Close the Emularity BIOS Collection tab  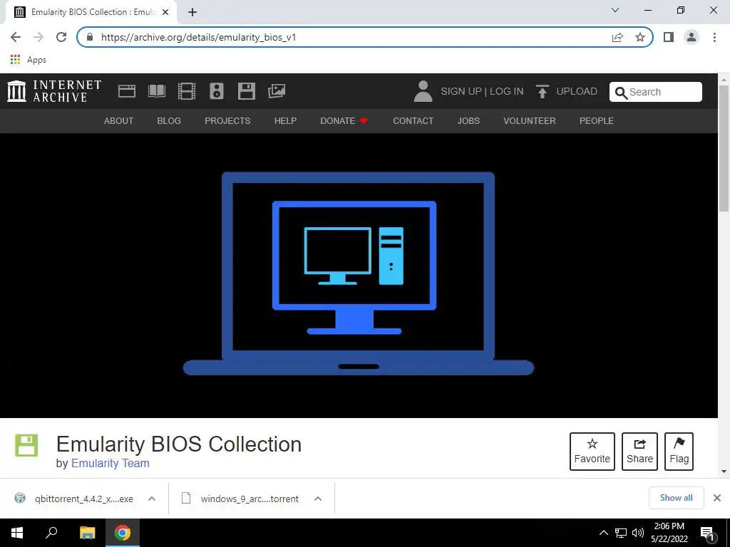tap(165, 12)
